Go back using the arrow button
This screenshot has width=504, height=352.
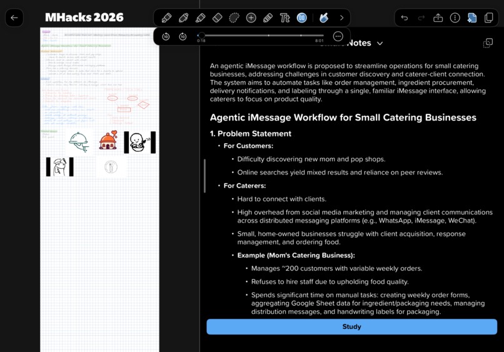(x=14, y=18)
